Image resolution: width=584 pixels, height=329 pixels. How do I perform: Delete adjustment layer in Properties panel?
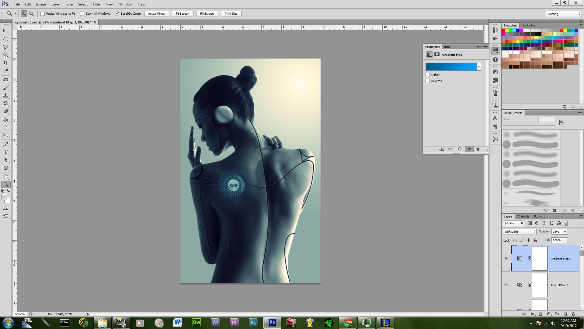(x=478, y=149)
